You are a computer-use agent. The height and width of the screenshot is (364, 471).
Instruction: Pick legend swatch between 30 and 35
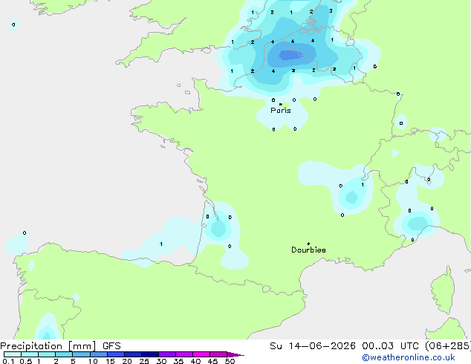tap(167, 354)
